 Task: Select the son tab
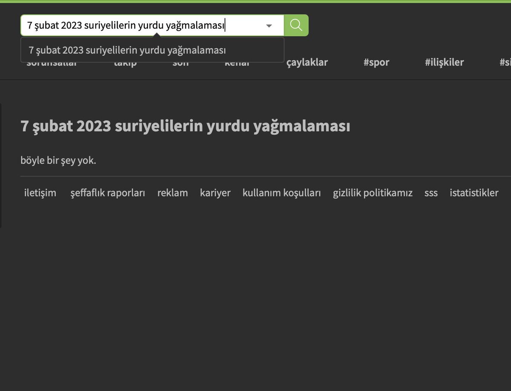pyautogui.click(x=181, y=64)
